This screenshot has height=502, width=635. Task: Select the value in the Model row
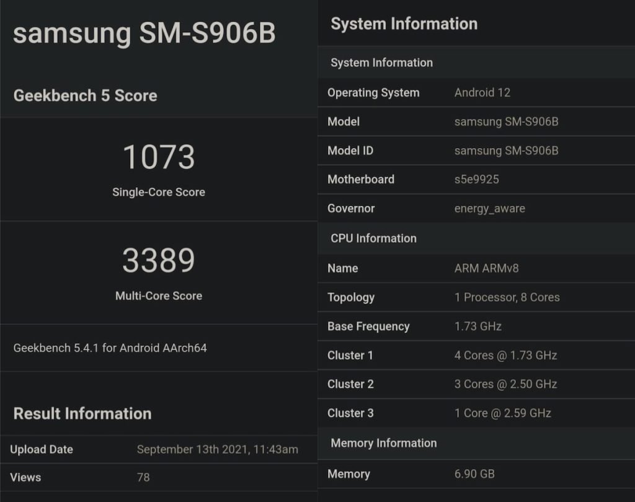[506, 122]
